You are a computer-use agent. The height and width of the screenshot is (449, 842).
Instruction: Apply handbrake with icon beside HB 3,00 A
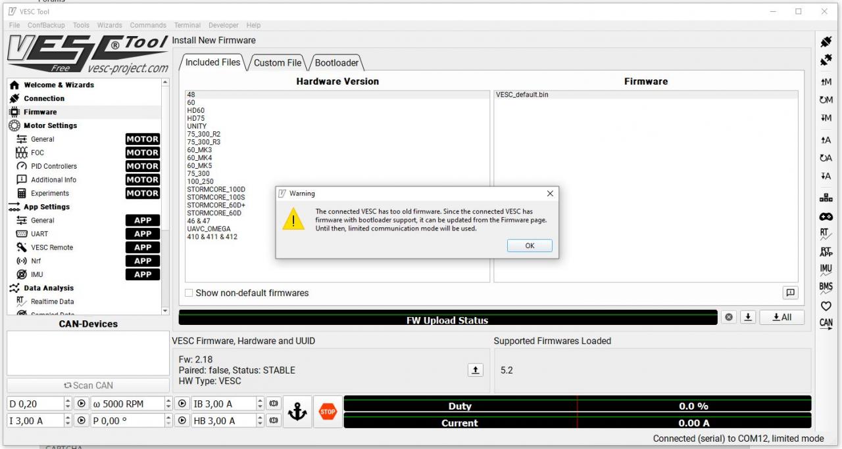tap(273, 420)
